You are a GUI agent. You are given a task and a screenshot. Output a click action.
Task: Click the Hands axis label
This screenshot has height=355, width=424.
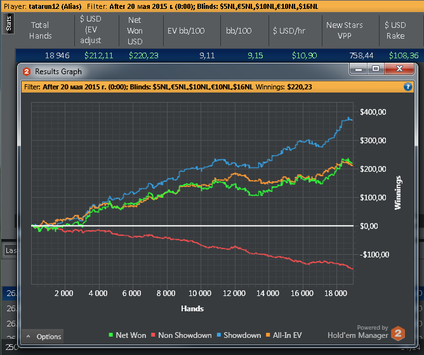(192, 309)
